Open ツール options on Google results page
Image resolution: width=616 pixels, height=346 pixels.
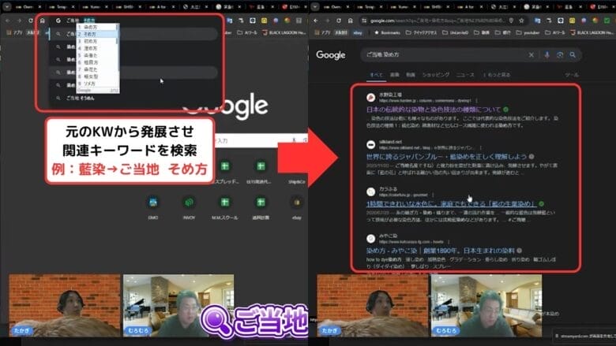coord(571,74)
